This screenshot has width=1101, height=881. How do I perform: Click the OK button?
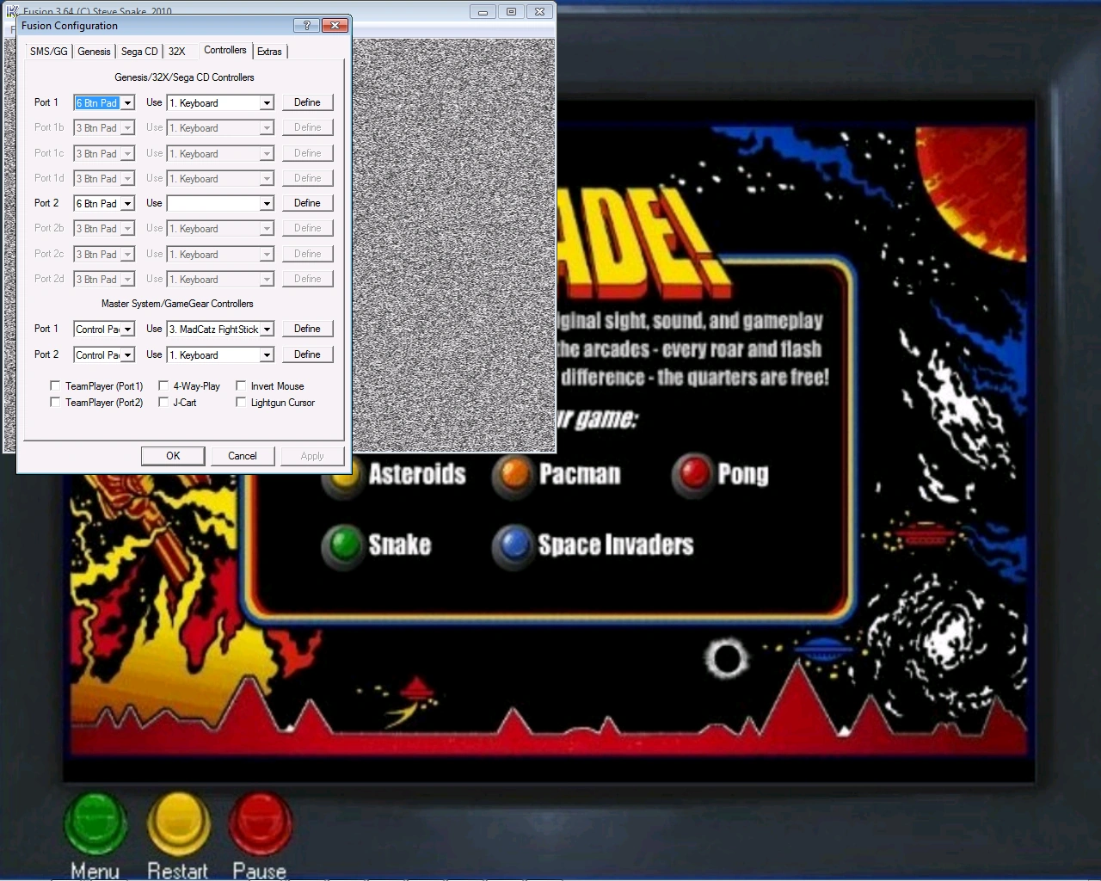[173, 456]
